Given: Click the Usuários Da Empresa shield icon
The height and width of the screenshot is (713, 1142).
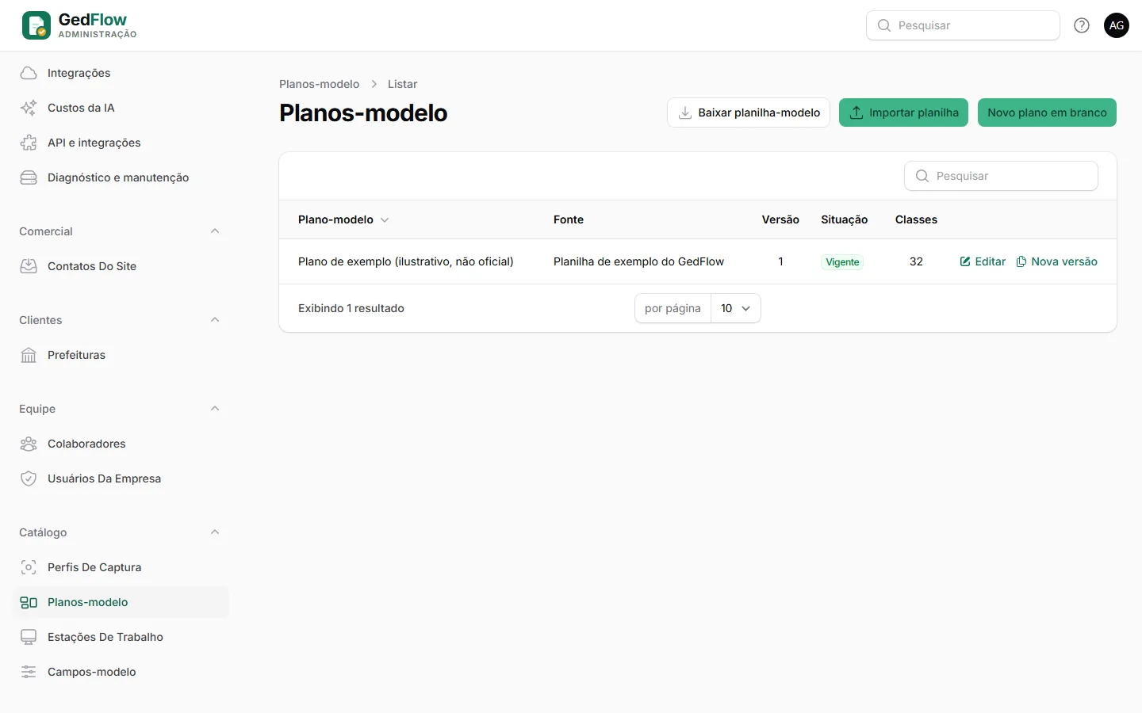Looking at the screenshot, I should pos(29,479).
